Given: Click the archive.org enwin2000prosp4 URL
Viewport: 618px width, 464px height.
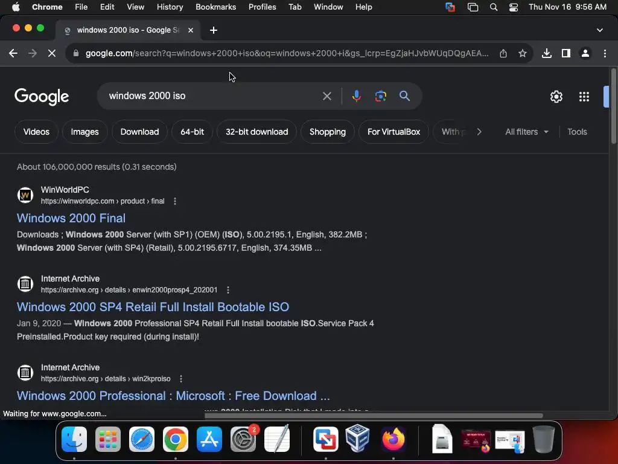Looking at the screenshot, I should [129, 290].
